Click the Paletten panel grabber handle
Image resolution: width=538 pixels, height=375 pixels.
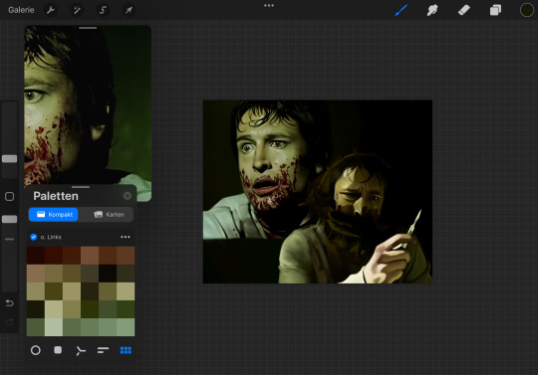coord(81,187)
